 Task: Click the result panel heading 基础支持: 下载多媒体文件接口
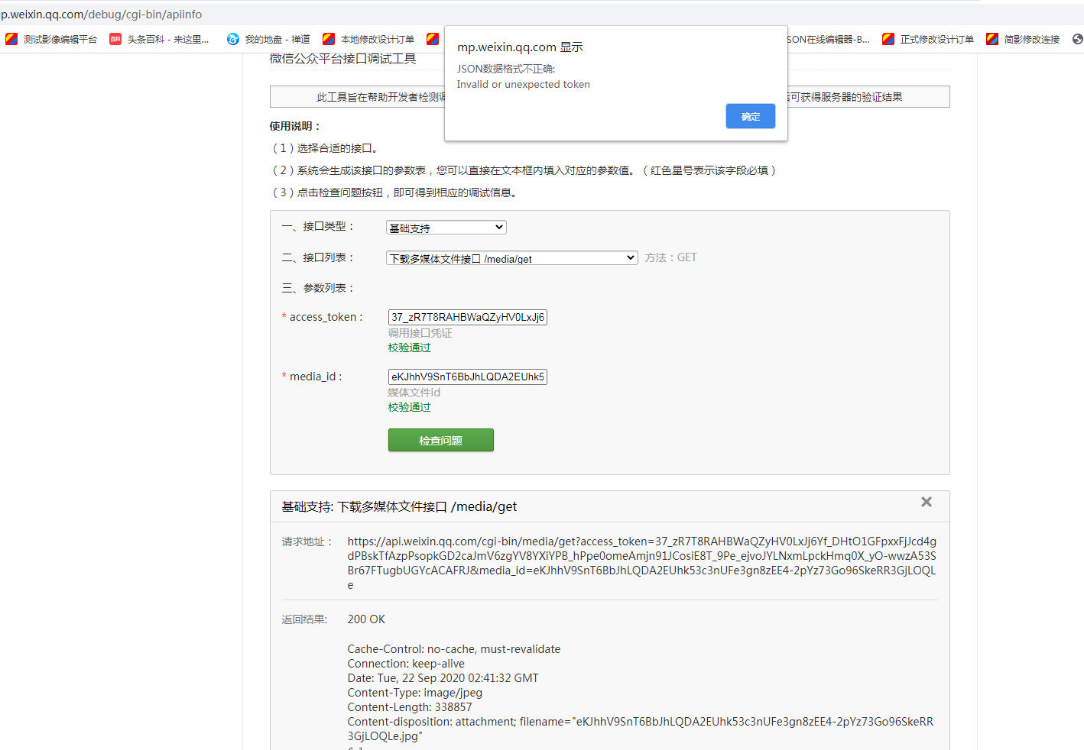coord(399,506)
